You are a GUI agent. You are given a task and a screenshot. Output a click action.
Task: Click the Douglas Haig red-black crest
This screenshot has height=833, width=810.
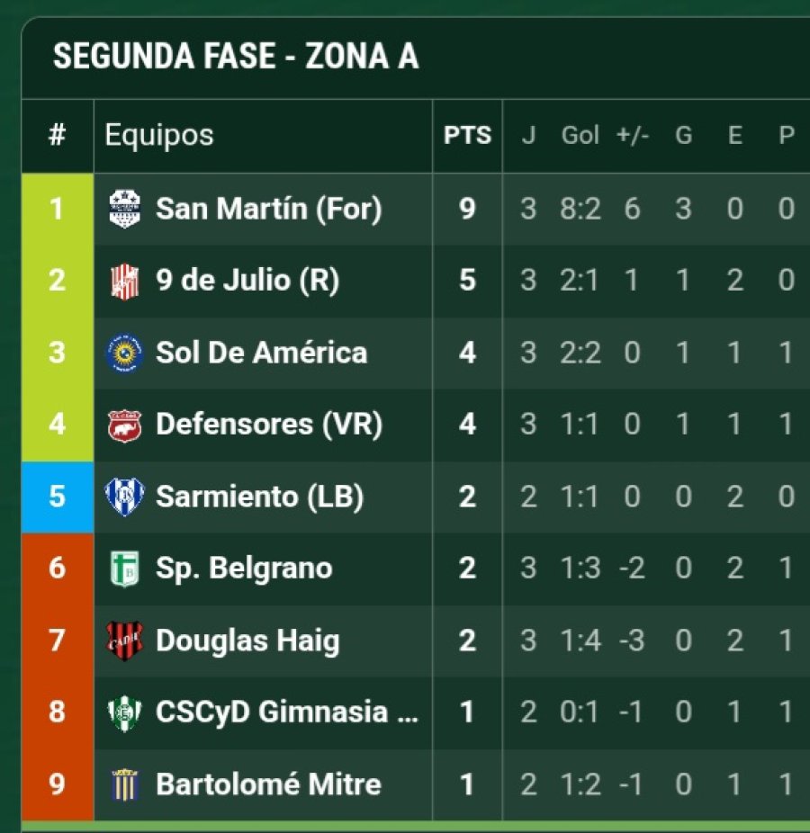point(124,640)
